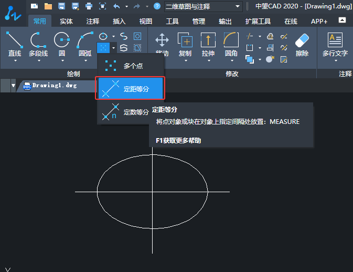Screen dimensions: 353x272
Task: Choose 定数等分 divide command
Action: pos(124,112)
